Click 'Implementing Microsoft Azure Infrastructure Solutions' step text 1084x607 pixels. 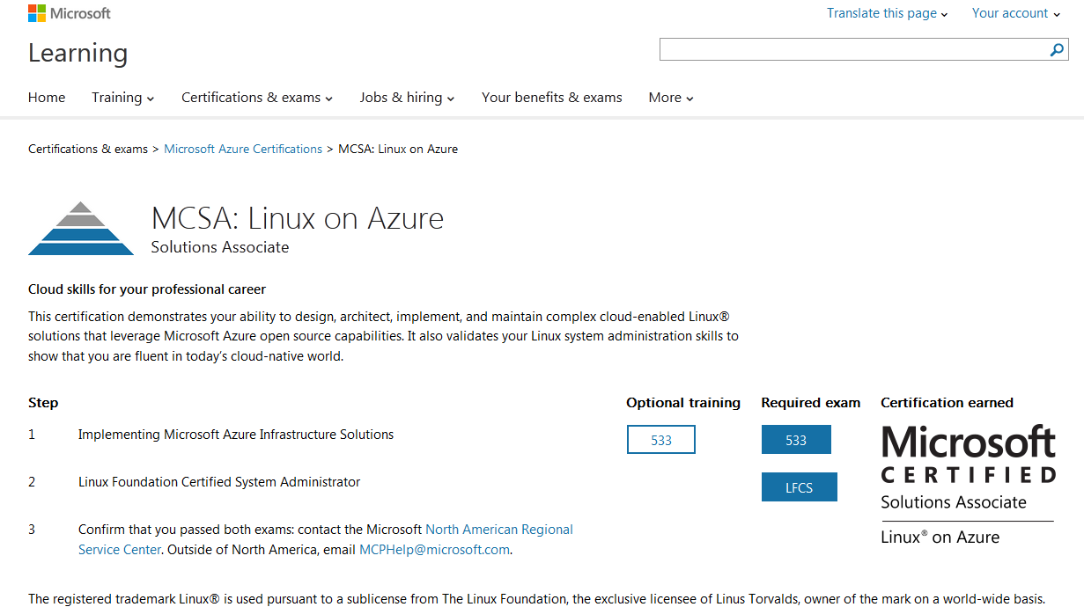point(236,435)
